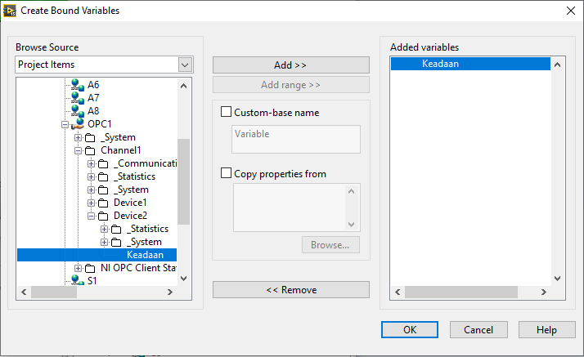The height and width of the screenshot is (357, 584).
Task: Click the S1 network variable icon
Action: (x=78, y=280)
